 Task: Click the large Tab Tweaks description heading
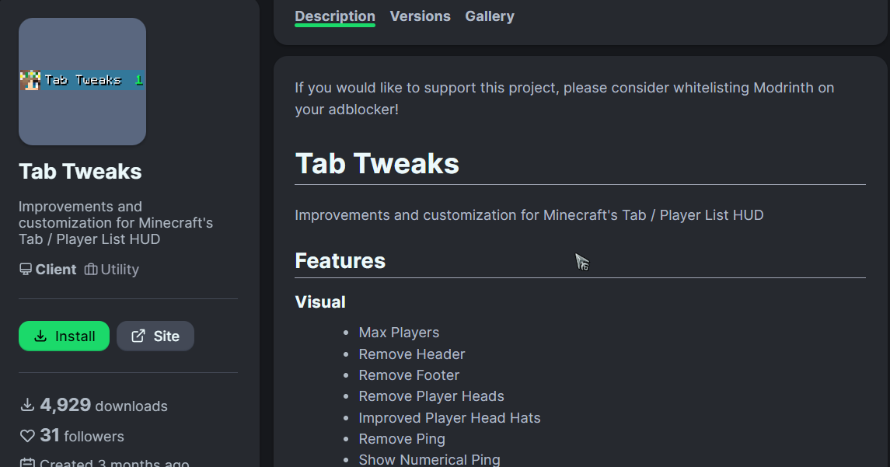pyautogui.click(x=377, y=164)
